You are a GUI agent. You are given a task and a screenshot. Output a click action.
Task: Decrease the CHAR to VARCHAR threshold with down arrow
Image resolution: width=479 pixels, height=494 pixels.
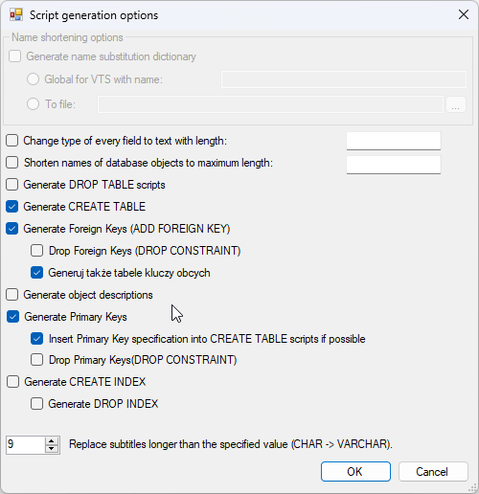[52, 449]
